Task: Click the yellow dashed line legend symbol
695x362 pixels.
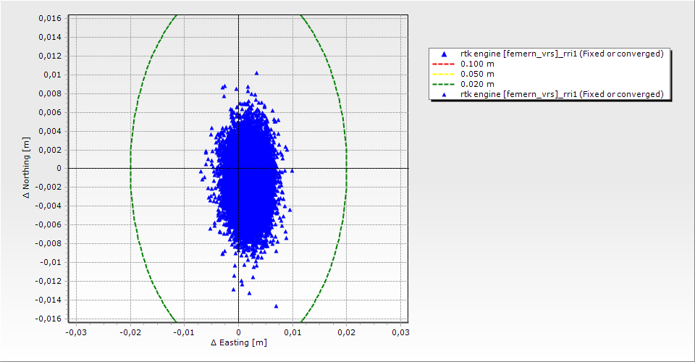Action: [x=444, y=75]
